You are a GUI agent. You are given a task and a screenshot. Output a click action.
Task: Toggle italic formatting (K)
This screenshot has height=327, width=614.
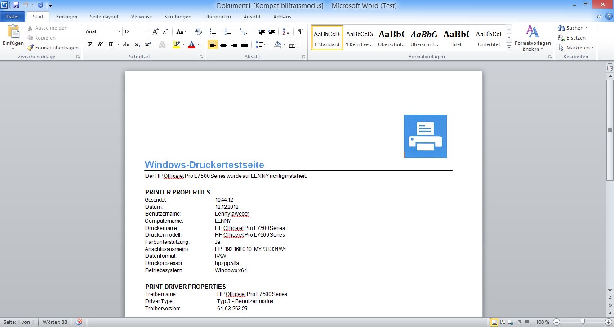click(x=100, y=44)
